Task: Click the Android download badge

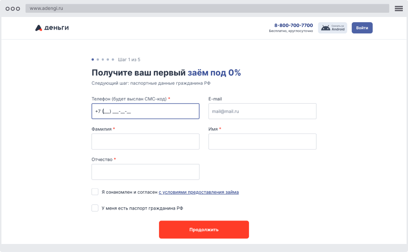Action: pos(333,28)
